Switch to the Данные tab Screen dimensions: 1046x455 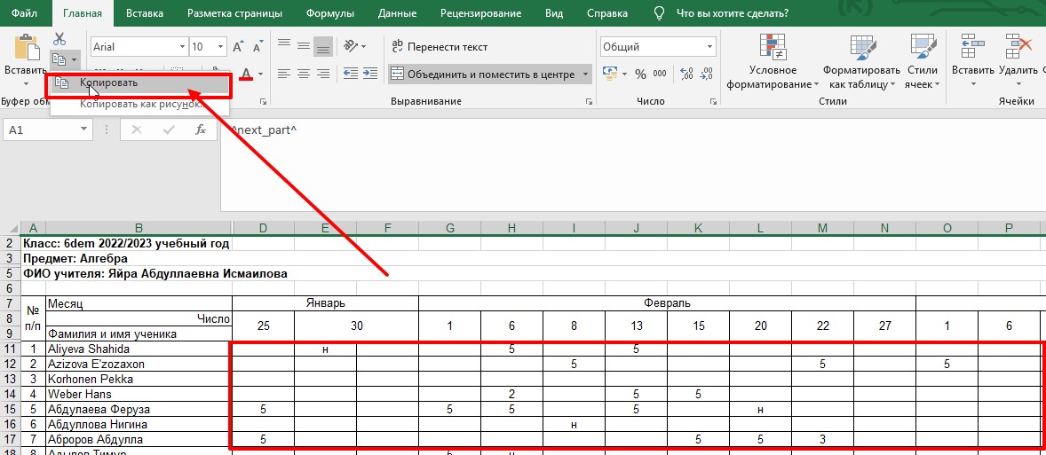(x=396, y=13)
